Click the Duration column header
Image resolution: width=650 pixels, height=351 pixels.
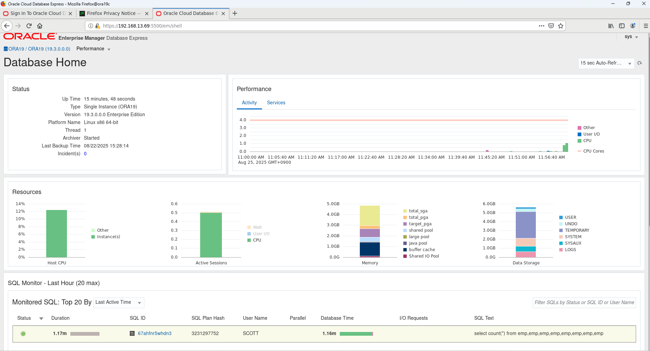point(60,318)
